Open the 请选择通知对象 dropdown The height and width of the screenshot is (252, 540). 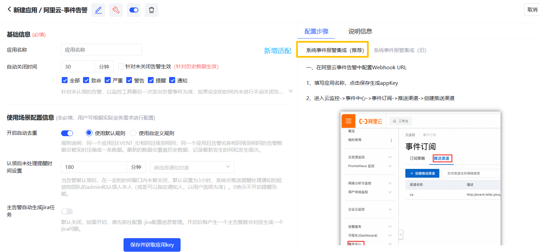click(x=192, y=167)
